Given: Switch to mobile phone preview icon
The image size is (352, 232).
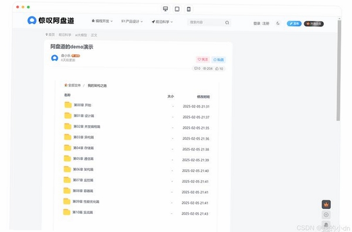Looking at the screenshot, I should (189, 9).
